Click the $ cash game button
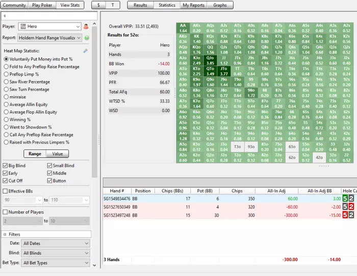Screen dimensions: 357x276 click(98, 5)
